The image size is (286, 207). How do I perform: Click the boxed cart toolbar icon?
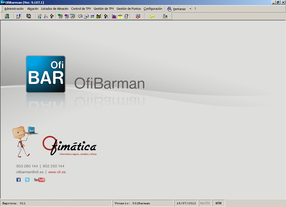click(72, 16)
